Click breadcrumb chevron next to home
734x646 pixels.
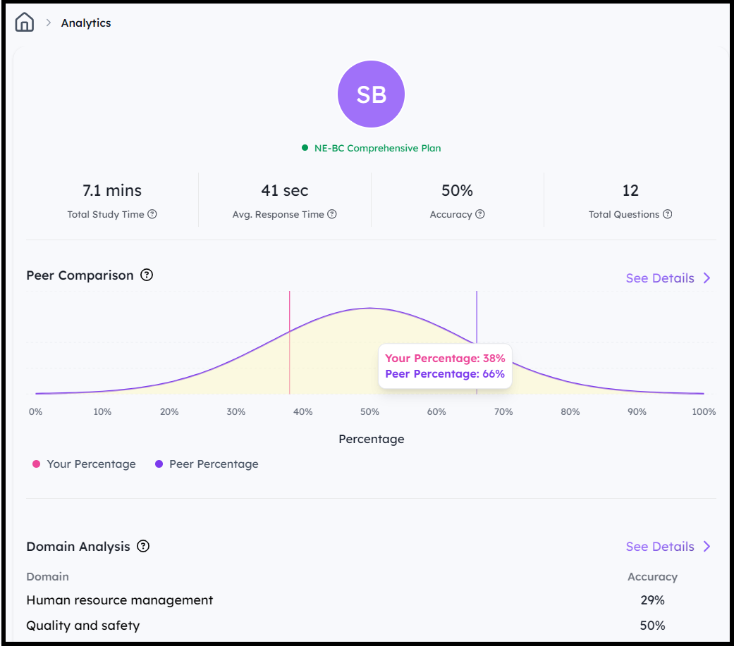click(48, 23)
